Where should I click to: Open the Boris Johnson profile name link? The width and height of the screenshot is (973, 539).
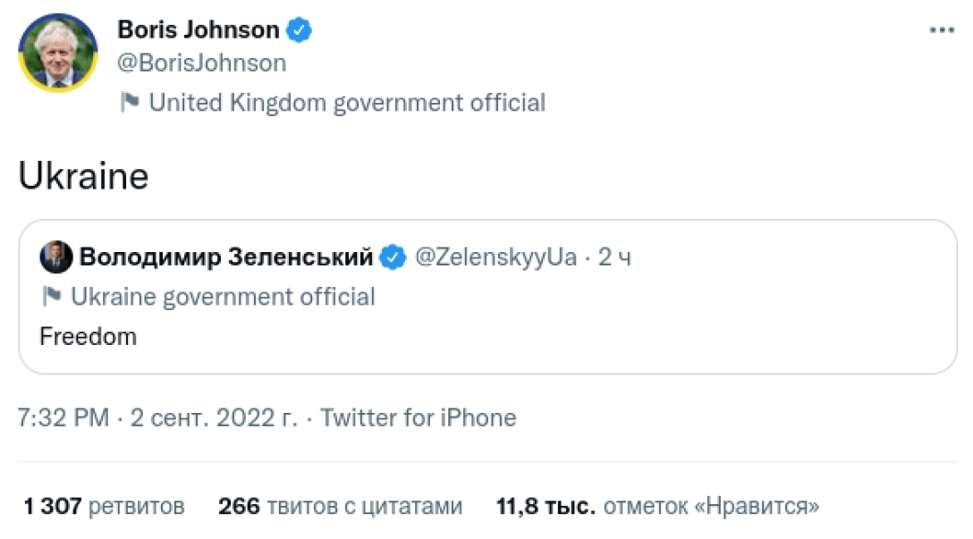pyautogui.click(x=199, y=29)
